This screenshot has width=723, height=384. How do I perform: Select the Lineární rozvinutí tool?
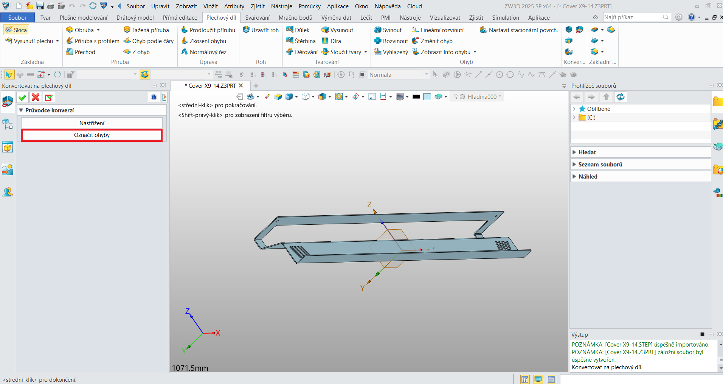438,30
